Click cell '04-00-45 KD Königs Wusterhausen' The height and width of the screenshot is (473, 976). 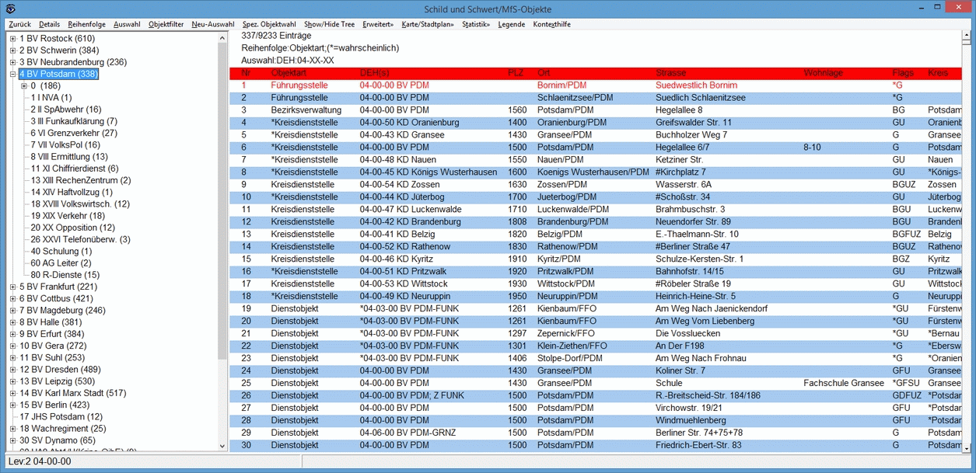click(x=428, y=172)
